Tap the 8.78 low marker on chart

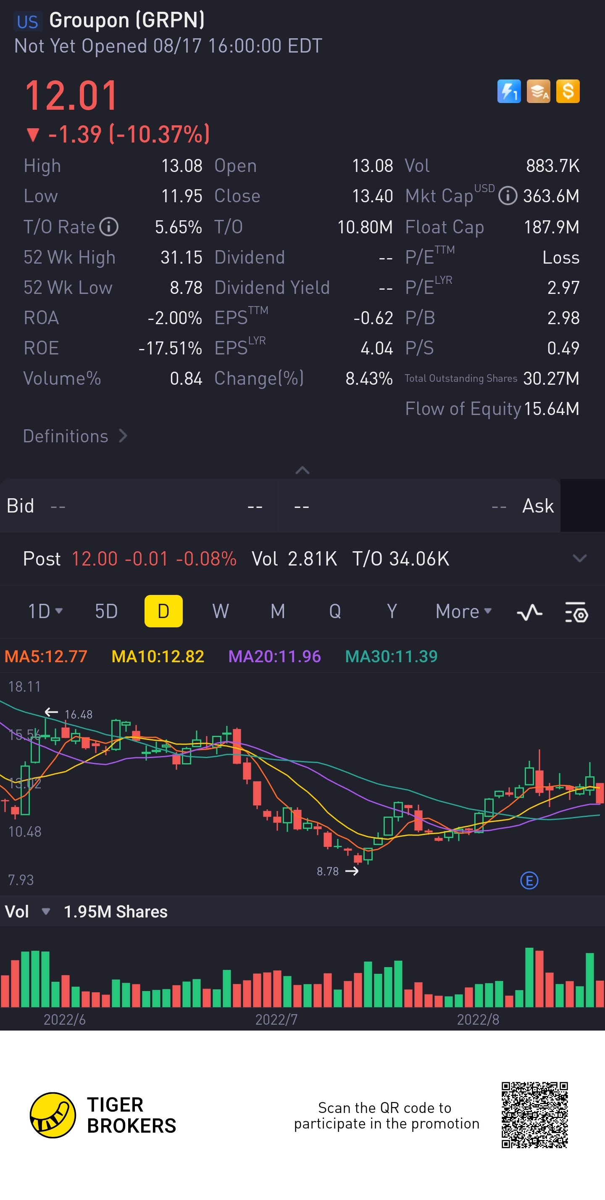(328, 871)
